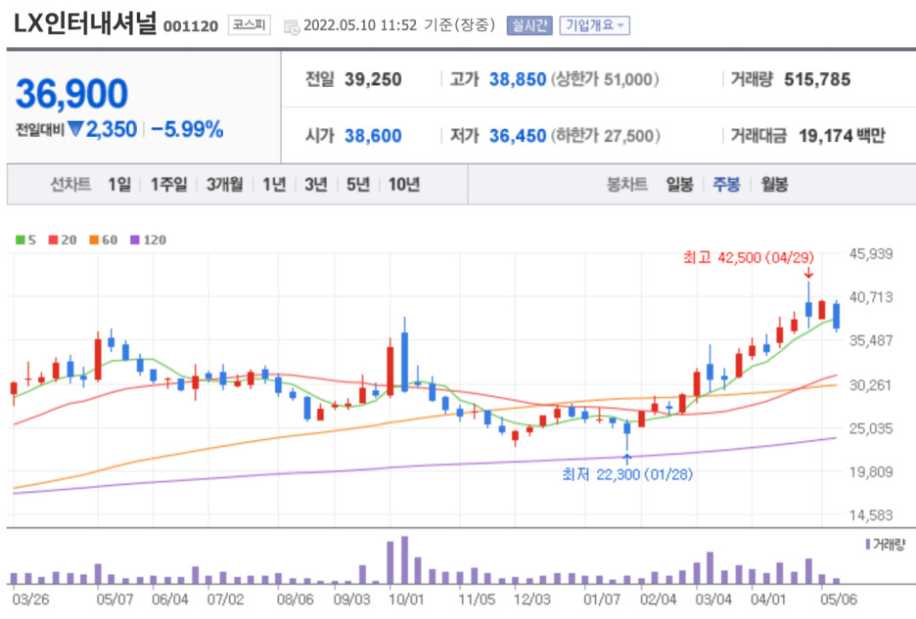Click the 저가 value 36,450

[x=518, y=136]
